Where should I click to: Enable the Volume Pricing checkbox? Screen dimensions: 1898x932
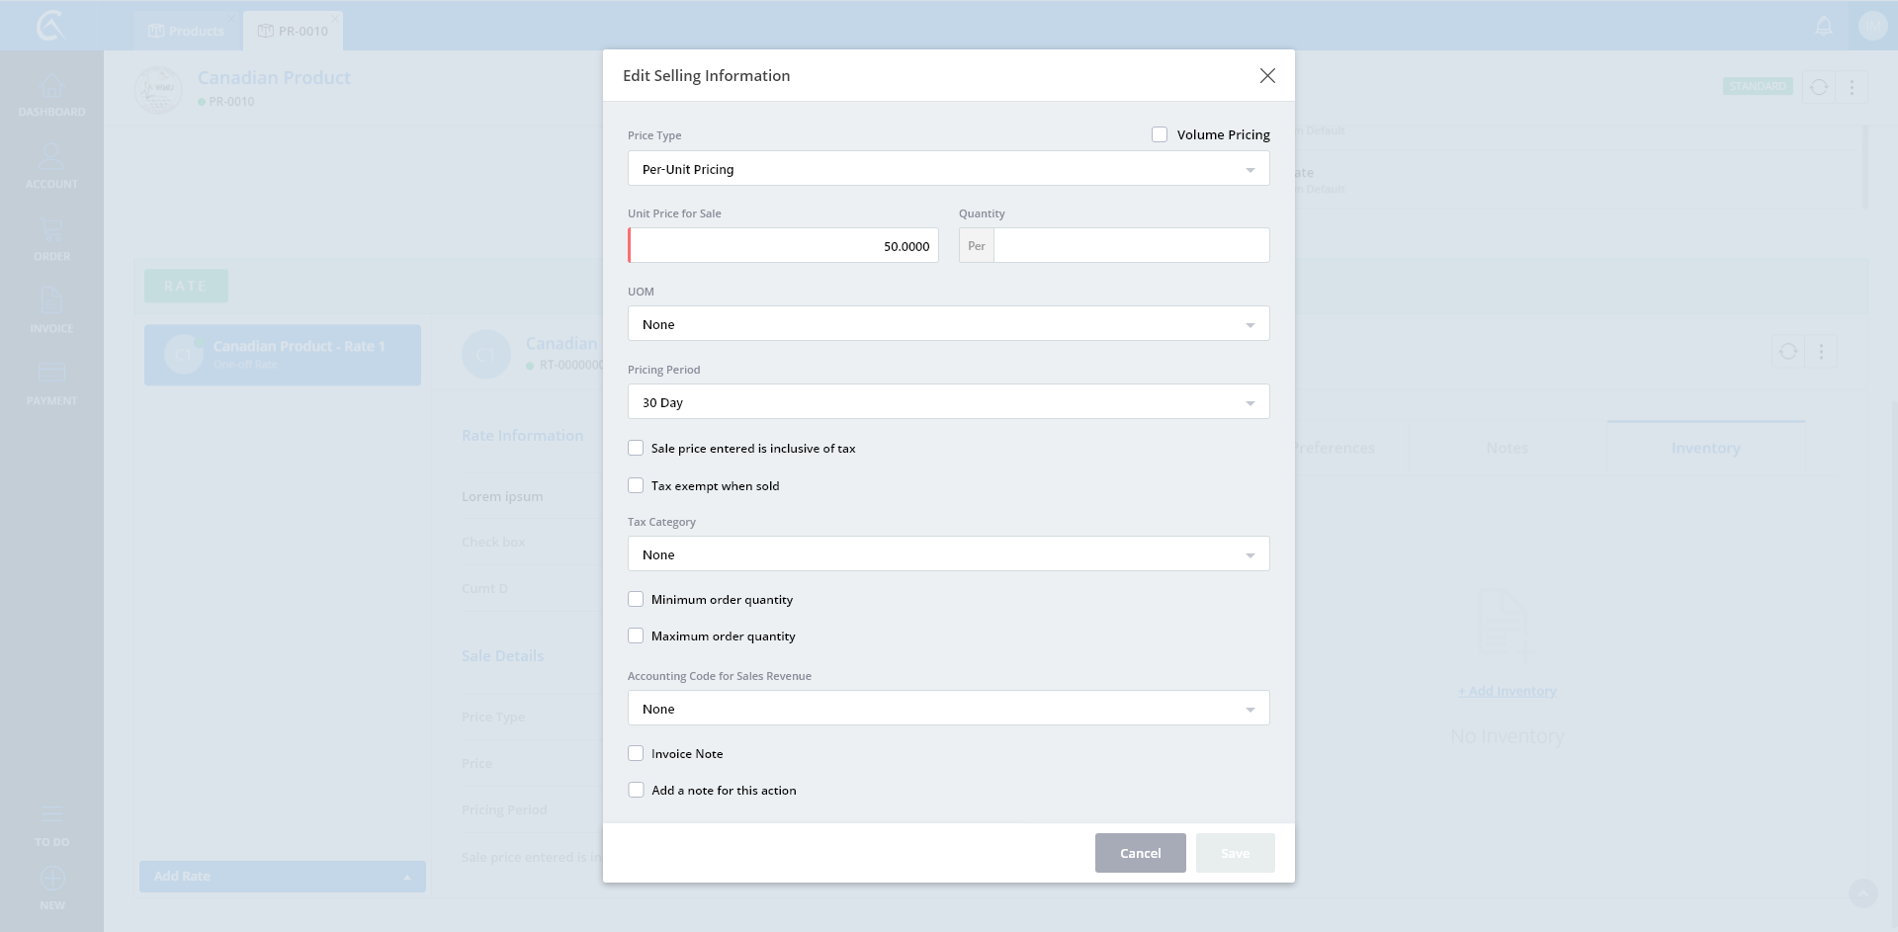pos(1160,134)
